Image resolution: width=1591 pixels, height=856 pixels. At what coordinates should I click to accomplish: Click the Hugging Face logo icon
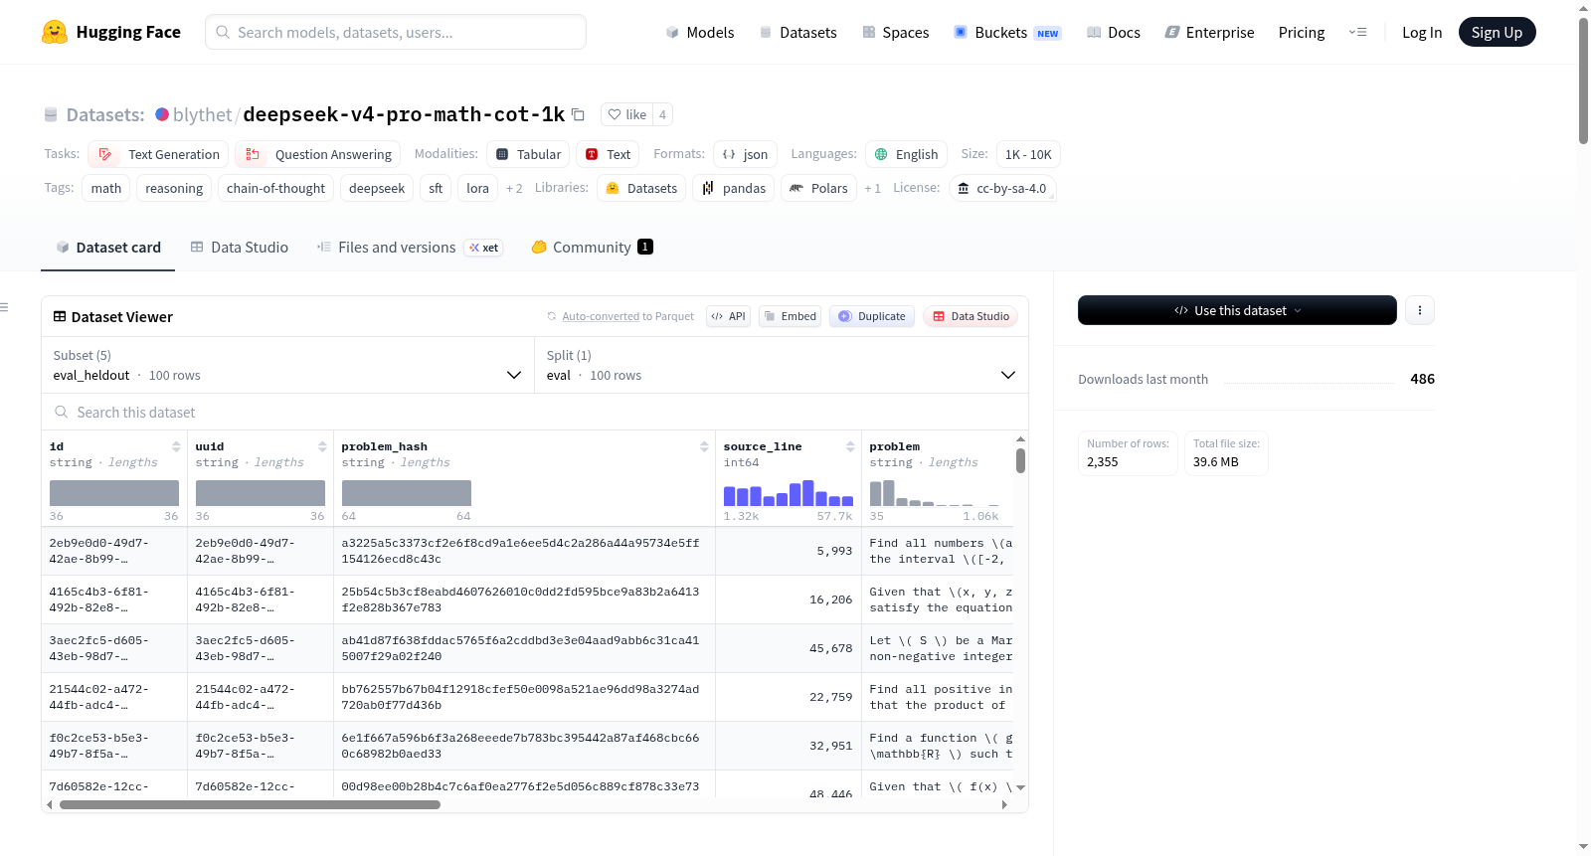[55, 32]
